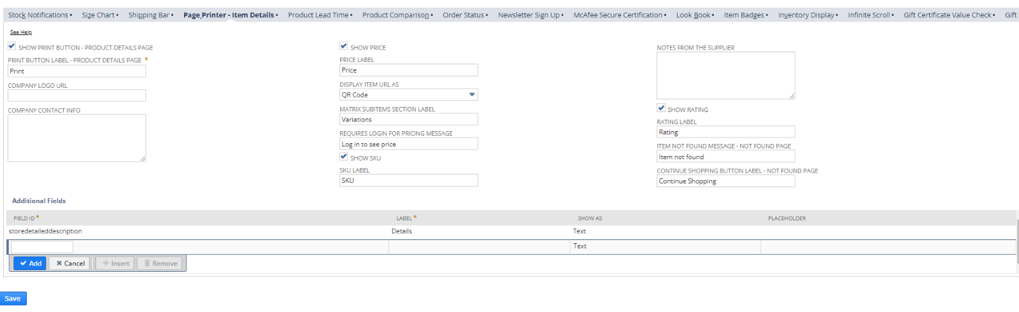Click the Company Logo URL field
This screenshot has width=1019, height=312.
(x=77, y=96)
